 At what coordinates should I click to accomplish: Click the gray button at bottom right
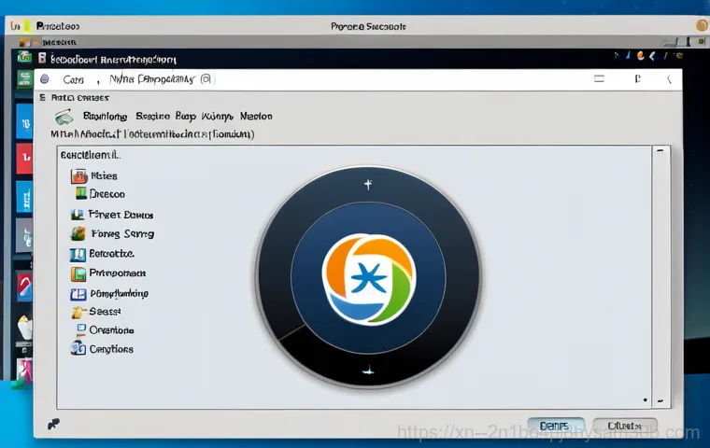(625, 426)
